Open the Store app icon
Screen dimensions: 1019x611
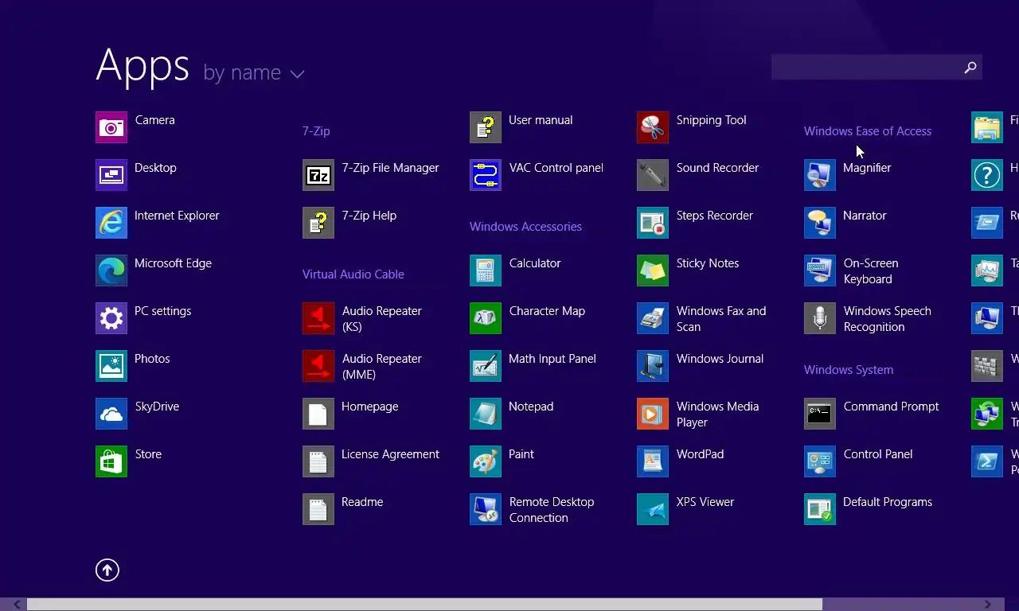coord(111,461)
